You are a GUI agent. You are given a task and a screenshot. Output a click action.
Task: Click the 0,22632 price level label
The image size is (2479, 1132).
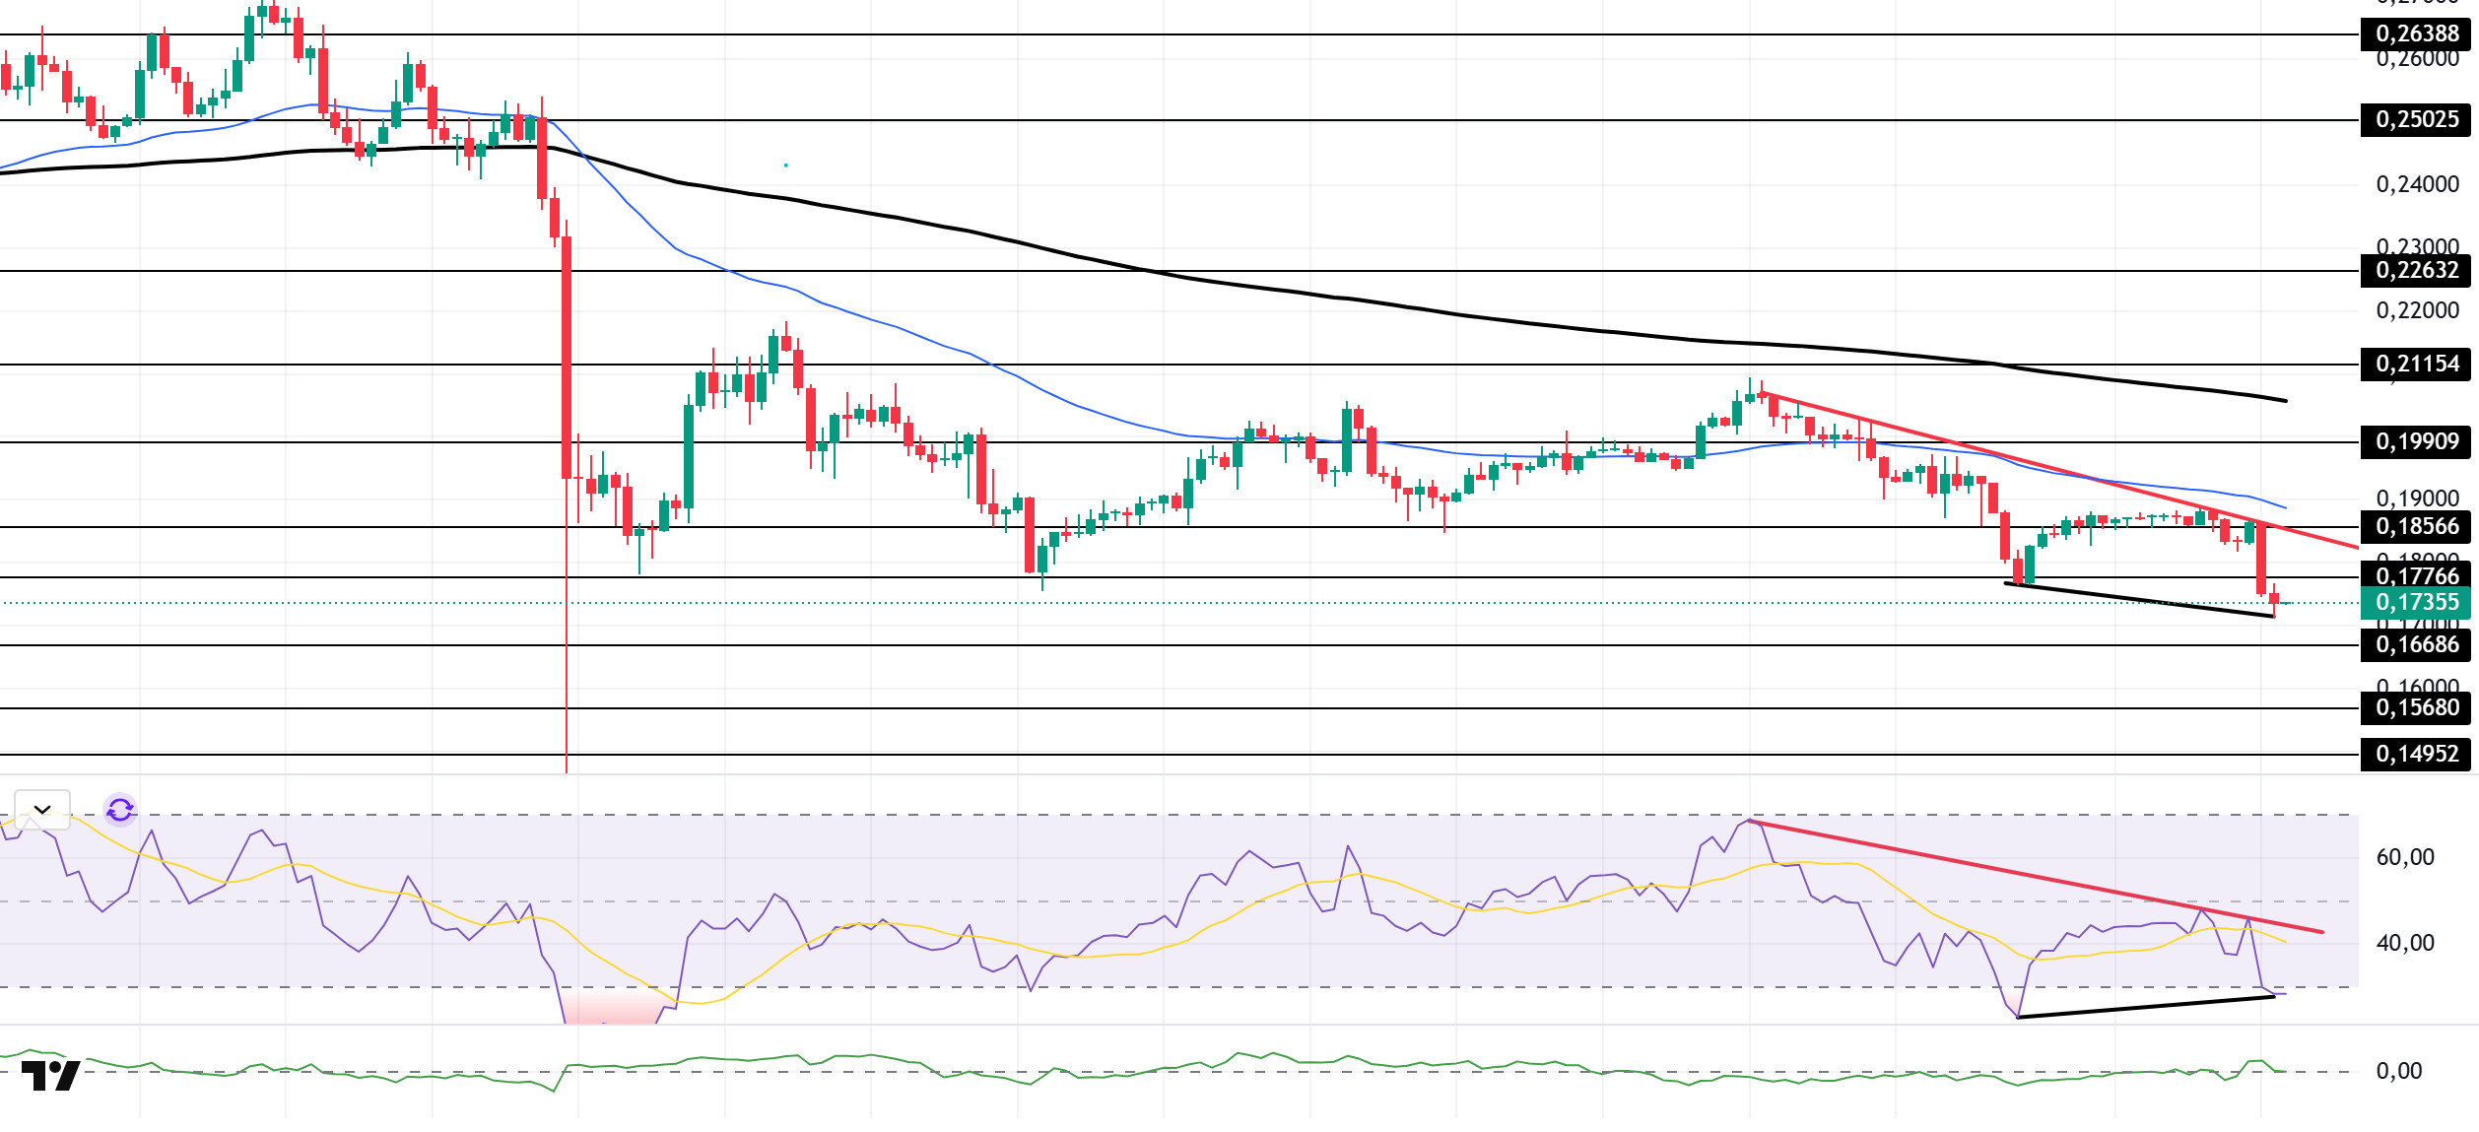pos(2415,271)
